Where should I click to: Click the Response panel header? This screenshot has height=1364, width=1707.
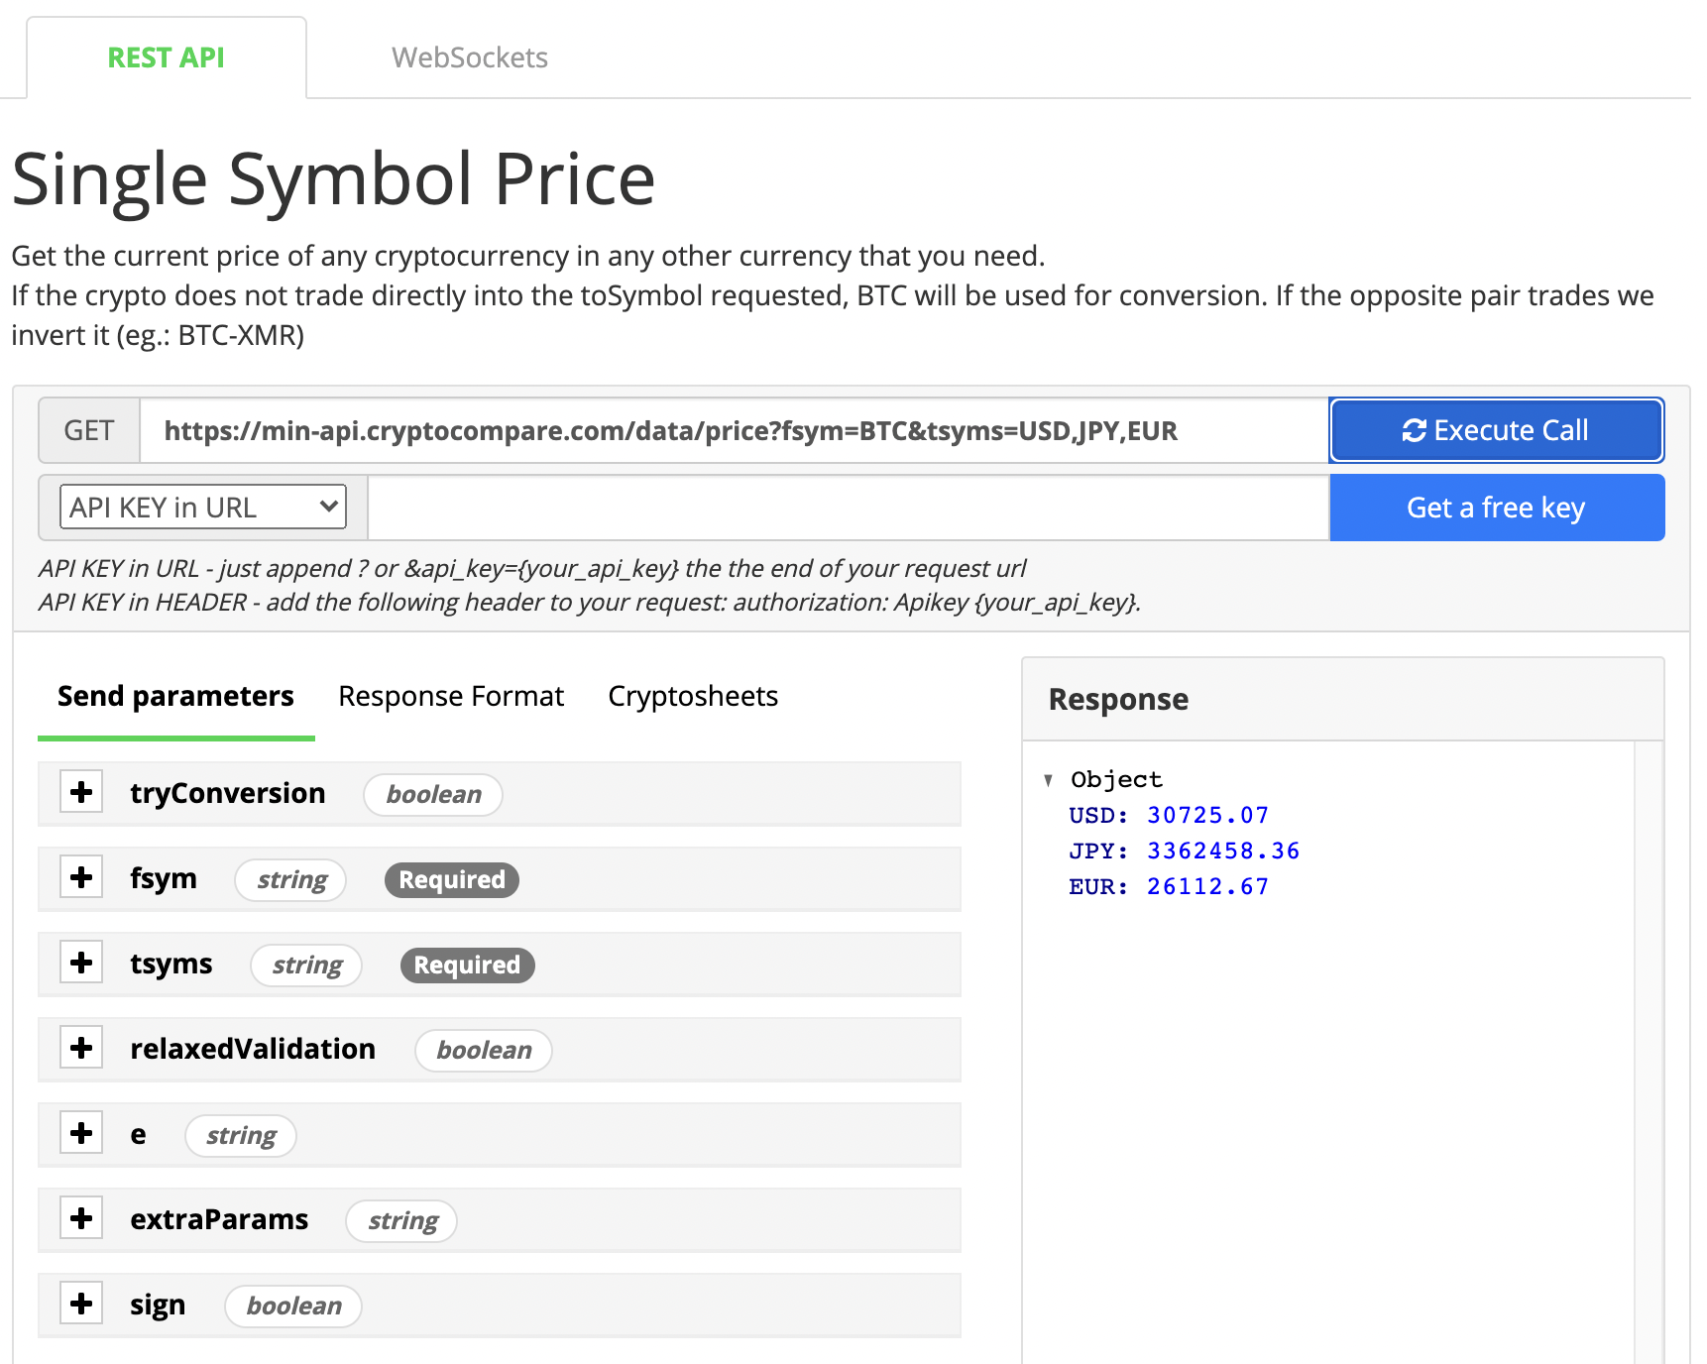pos(1342,699)
